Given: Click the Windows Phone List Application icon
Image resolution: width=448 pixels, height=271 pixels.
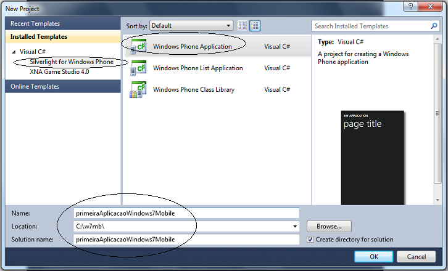Looking at the screenshot, I should pos(138,68).
